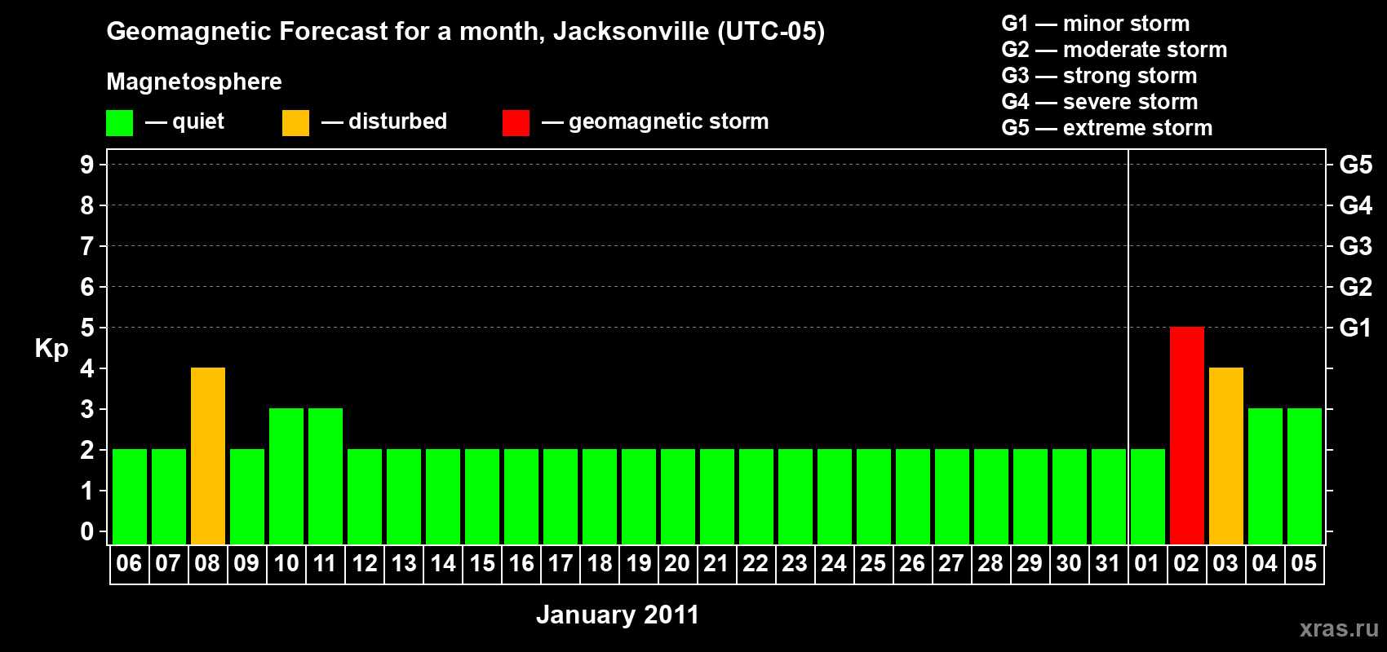Click the Kp axis value 5
The image size is (1387, 652).
click(87, 328)
